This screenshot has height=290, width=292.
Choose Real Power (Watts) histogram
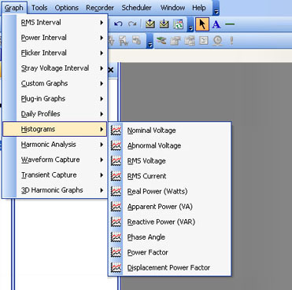[x=170, y=191]
